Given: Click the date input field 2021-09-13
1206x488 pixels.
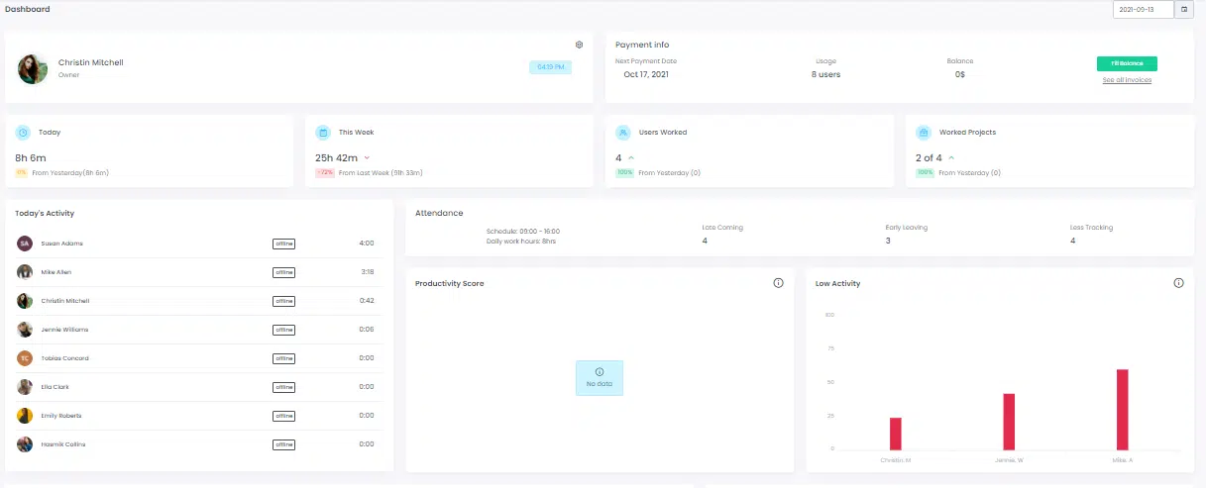Looking at the screenshot, I should (1144, 10).
